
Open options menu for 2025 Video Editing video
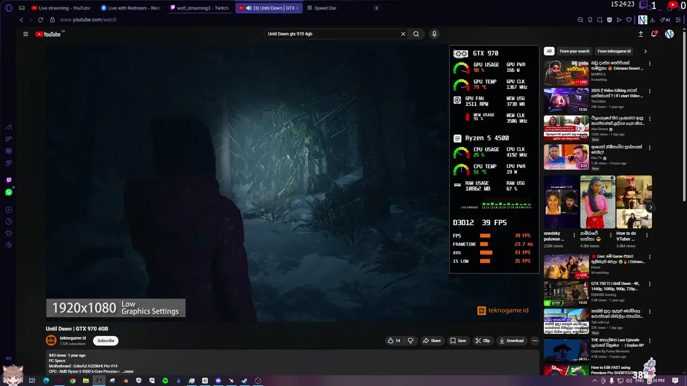click(x=649, y=91)
